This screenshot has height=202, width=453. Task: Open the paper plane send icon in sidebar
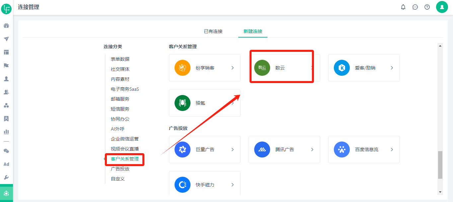[6, 39]
